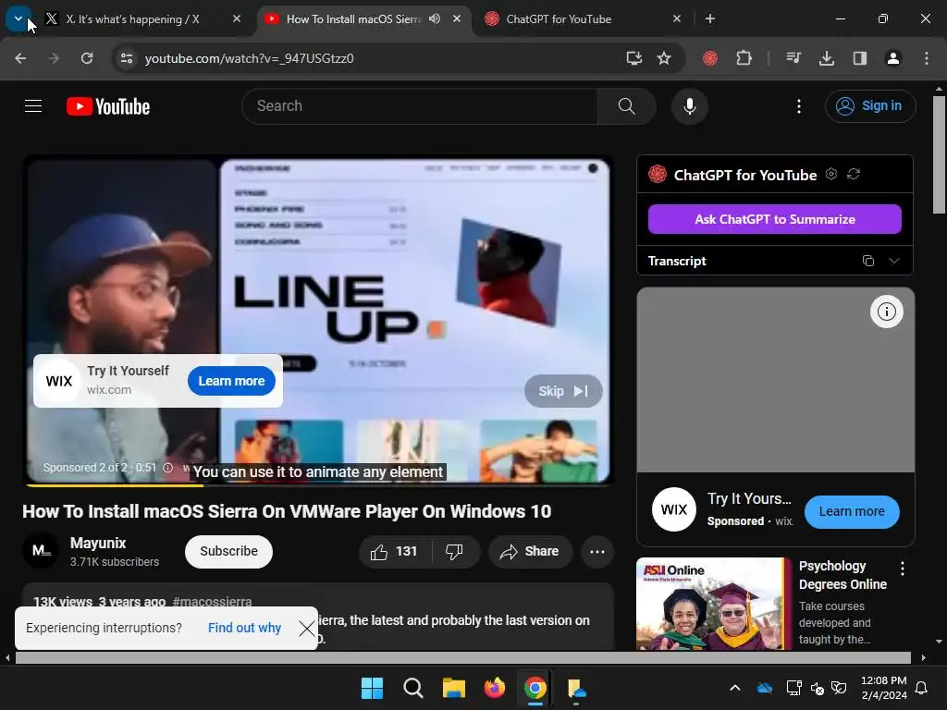Share this video

[530, 551]
